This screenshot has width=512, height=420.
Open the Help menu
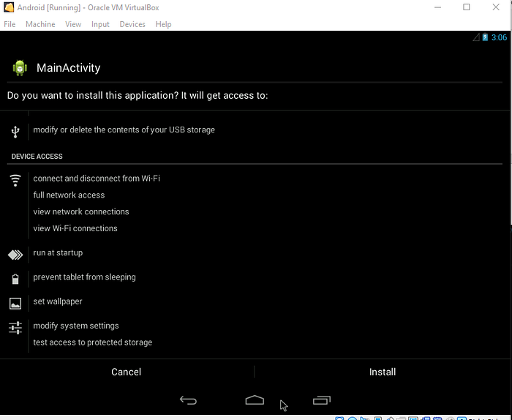click(x=163, y=24)
